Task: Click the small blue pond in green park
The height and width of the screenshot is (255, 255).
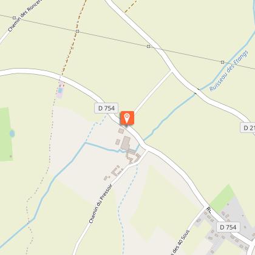Action: tap(12, 134)
